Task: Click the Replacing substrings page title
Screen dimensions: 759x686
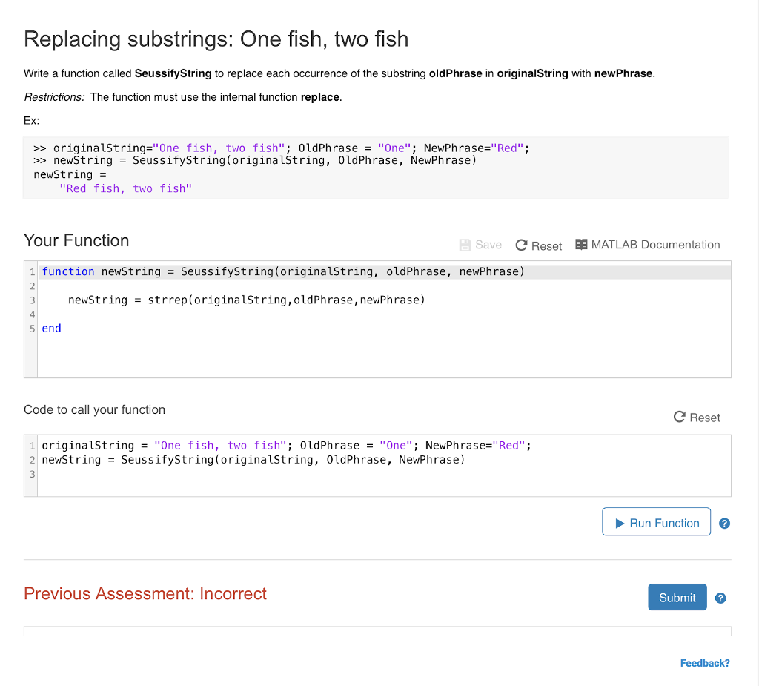Action: pyautogui.click(x=216, y=39)
